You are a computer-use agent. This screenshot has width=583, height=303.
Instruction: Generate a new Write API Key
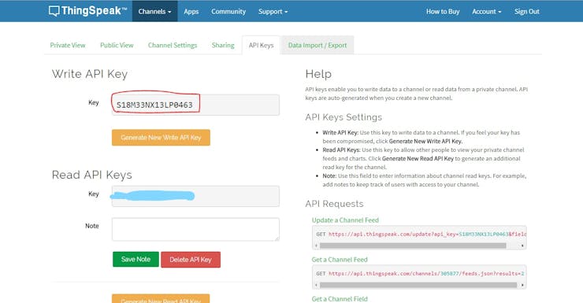tap(161, 138)
